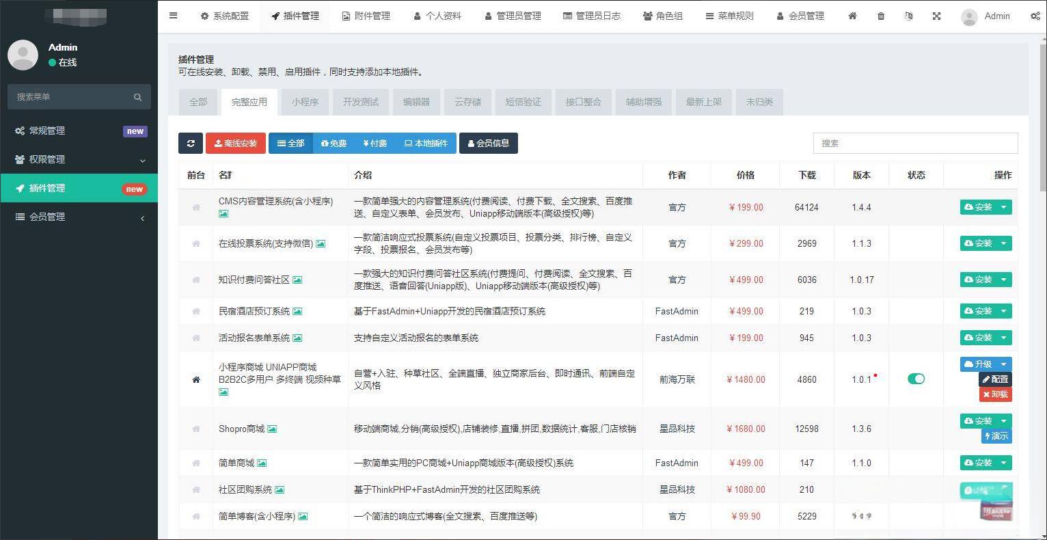Open settings cogs icon at top right
This screenshot has height=540, width=1047.
(x=1035, y=16)
